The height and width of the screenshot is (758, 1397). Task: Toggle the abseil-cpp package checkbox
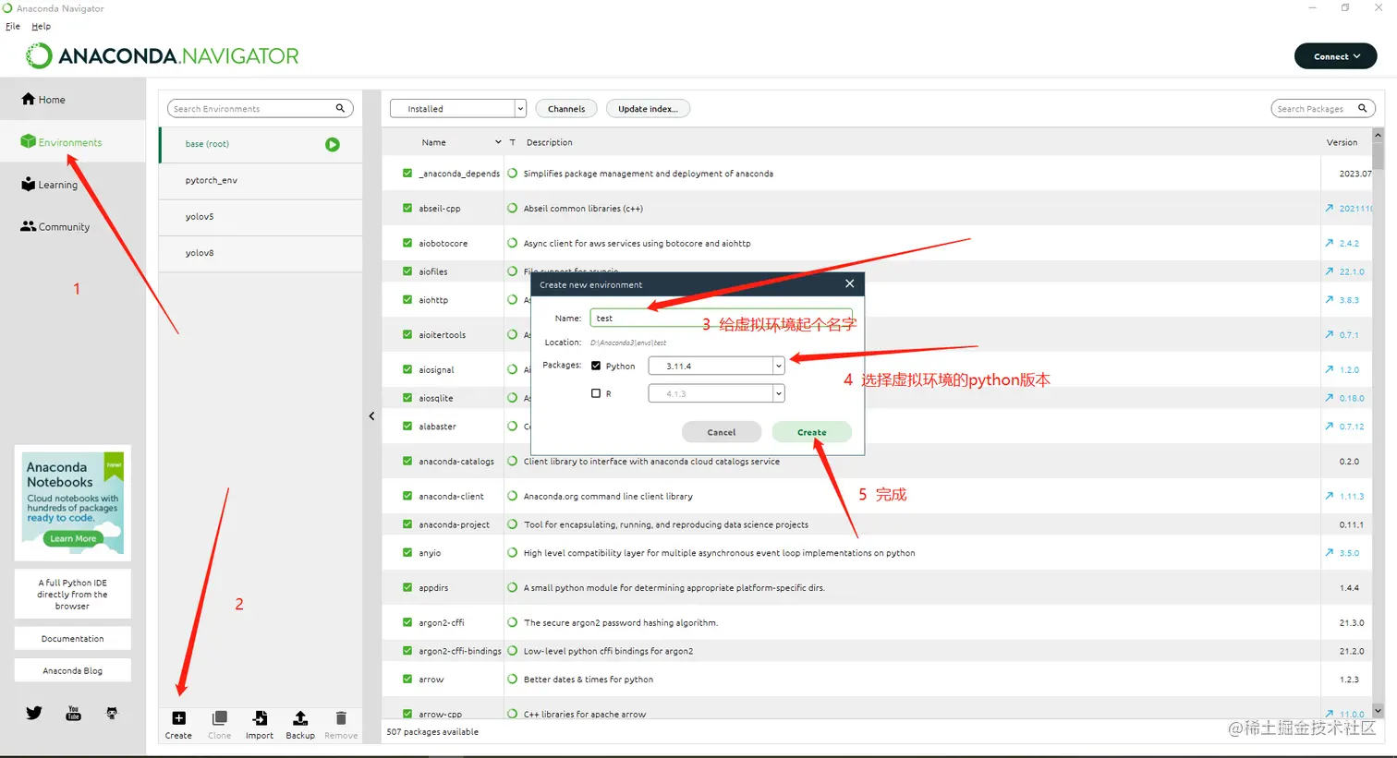(407, 208)
